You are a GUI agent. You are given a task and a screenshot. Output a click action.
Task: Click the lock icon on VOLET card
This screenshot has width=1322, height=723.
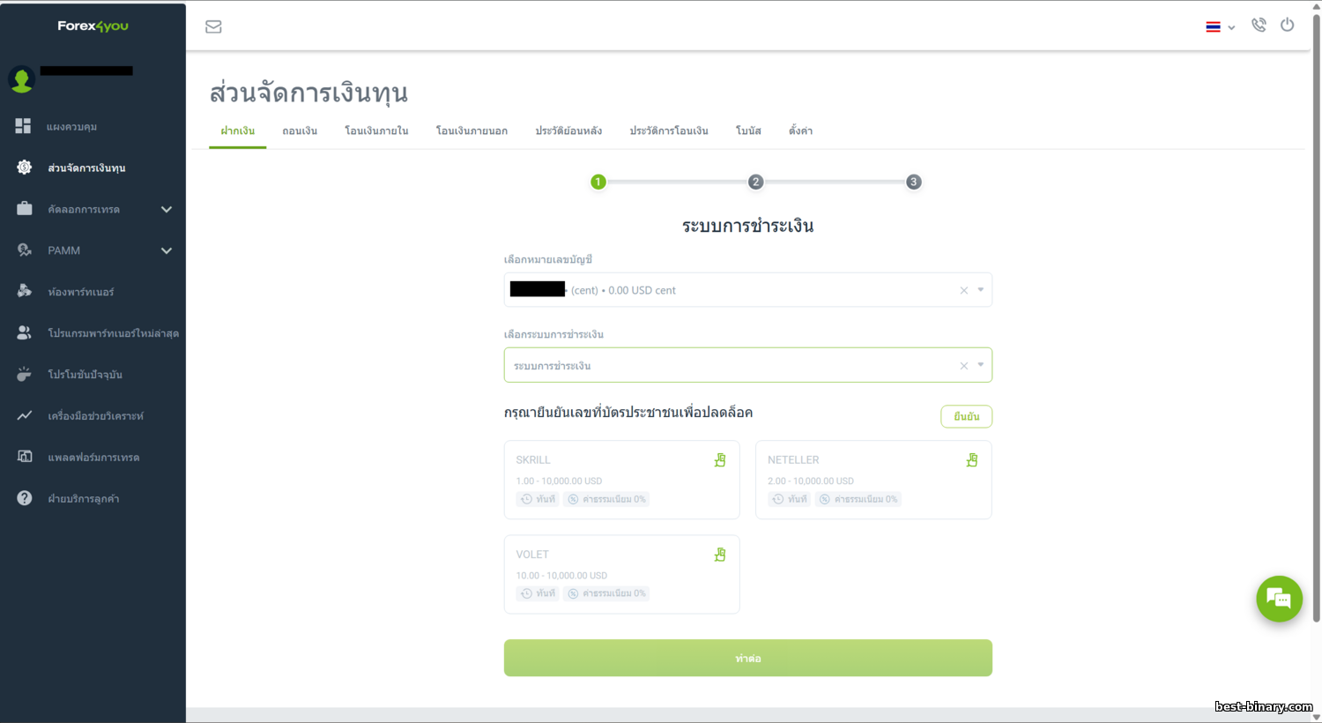click(720, 555)
